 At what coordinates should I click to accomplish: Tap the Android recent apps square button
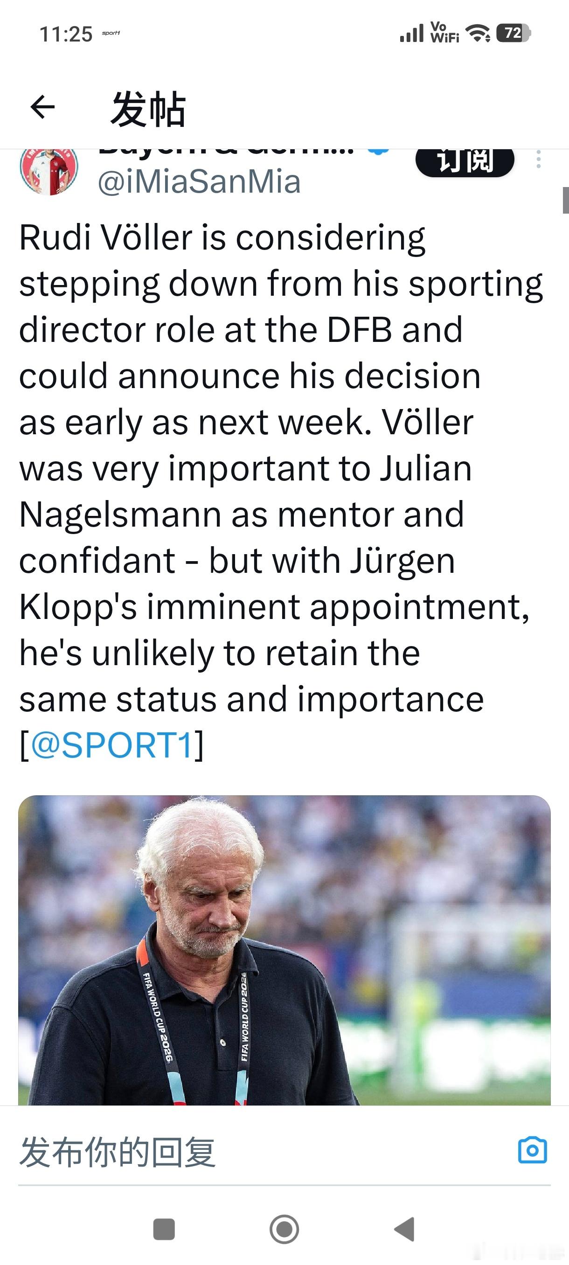[164, 1230]
